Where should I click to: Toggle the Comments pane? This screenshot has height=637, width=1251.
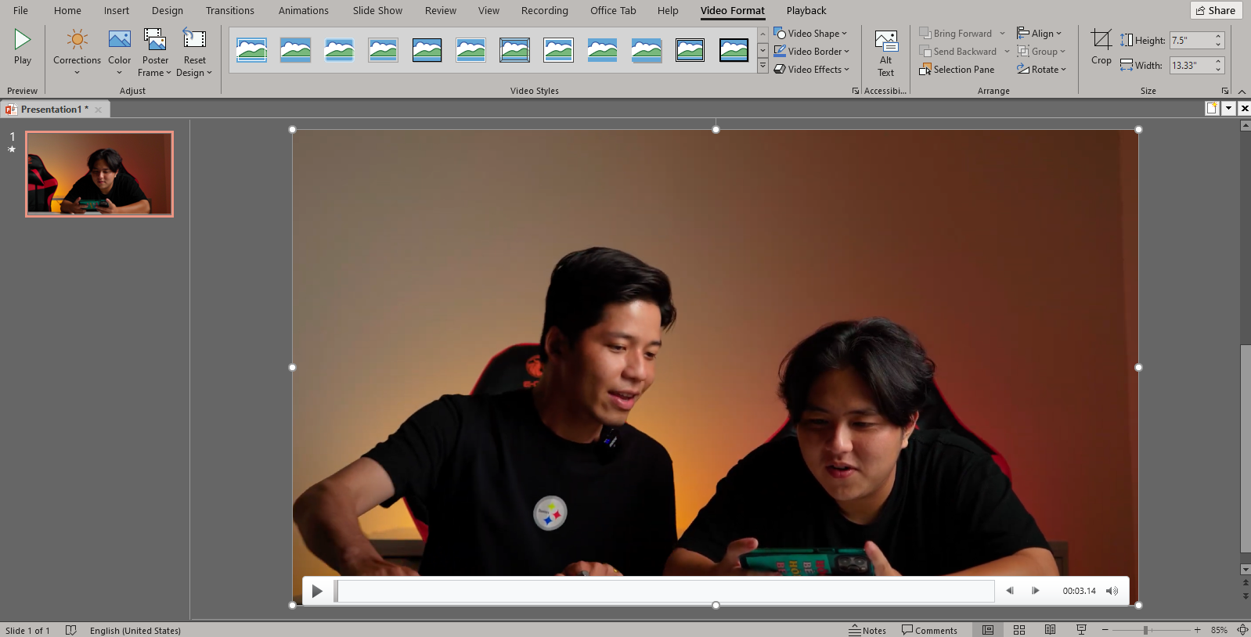point(929,630)
